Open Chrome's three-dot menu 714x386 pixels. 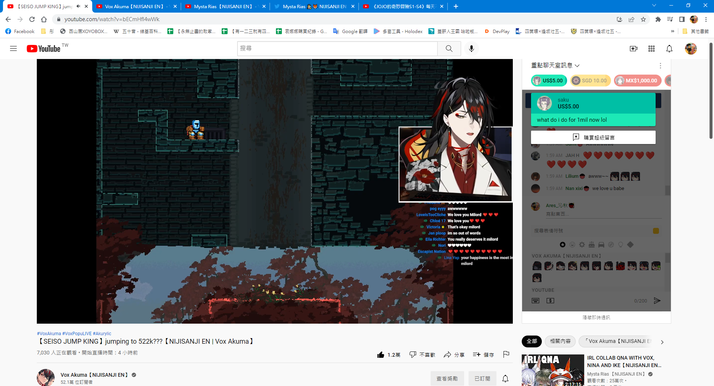(x=706, y=19)
